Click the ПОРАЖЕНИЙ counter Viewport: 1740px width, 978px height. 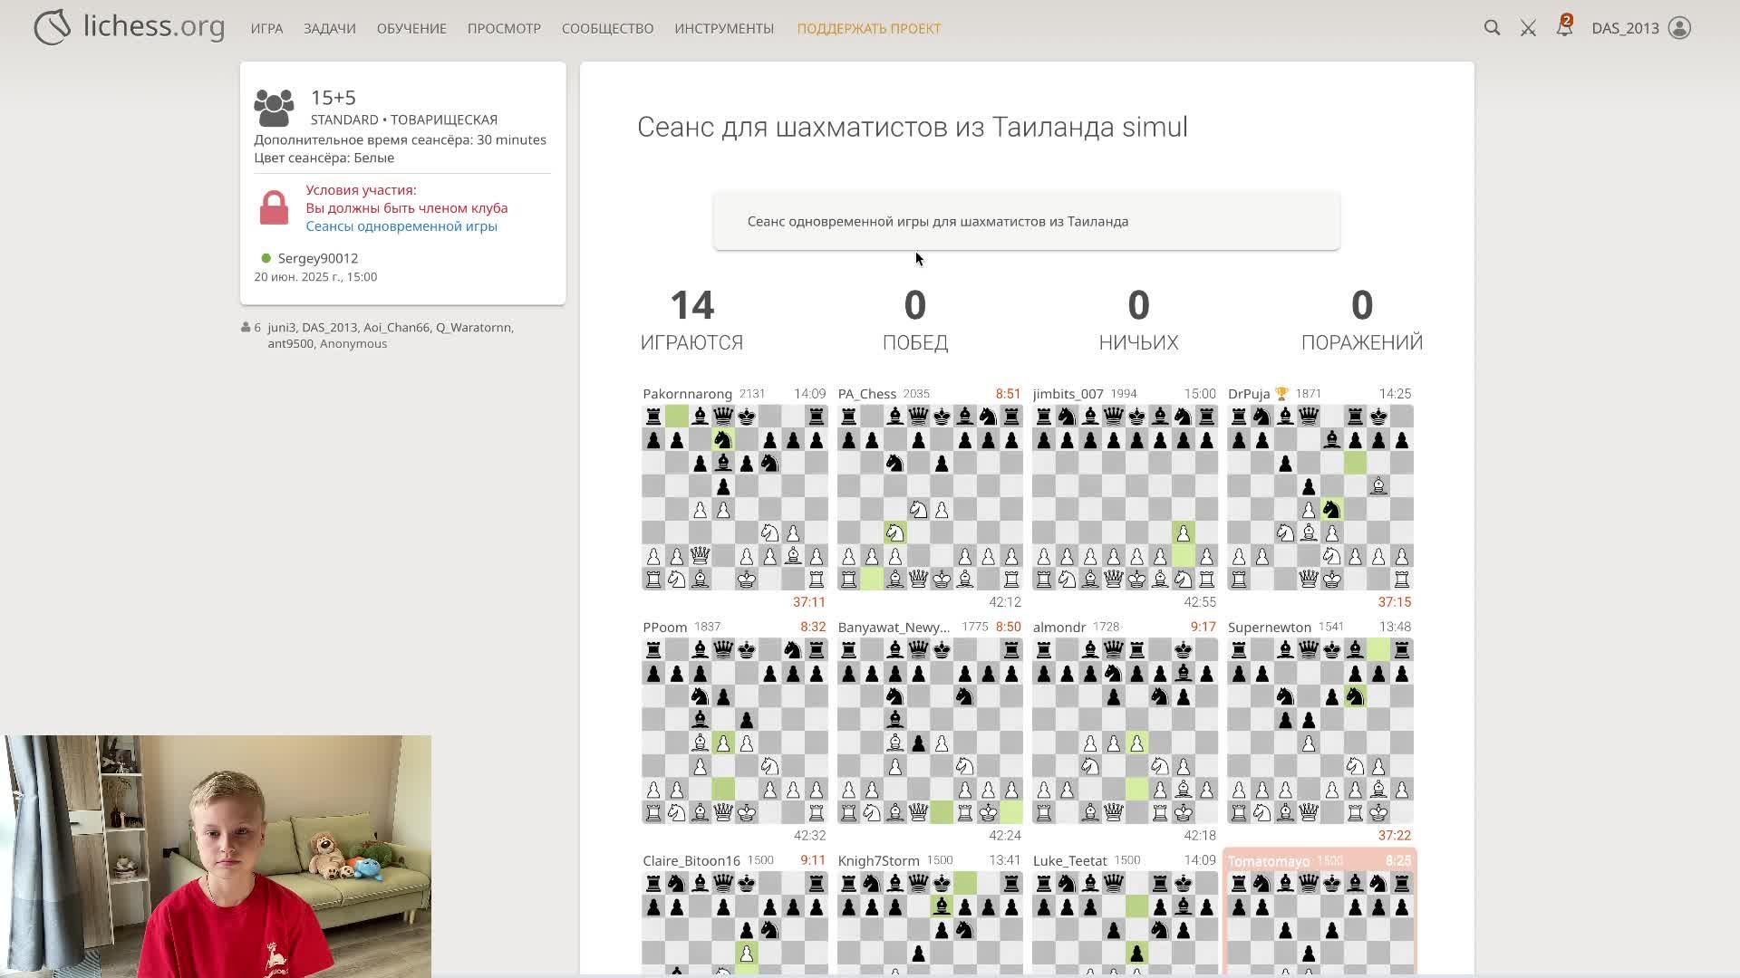coord(1362,321)
